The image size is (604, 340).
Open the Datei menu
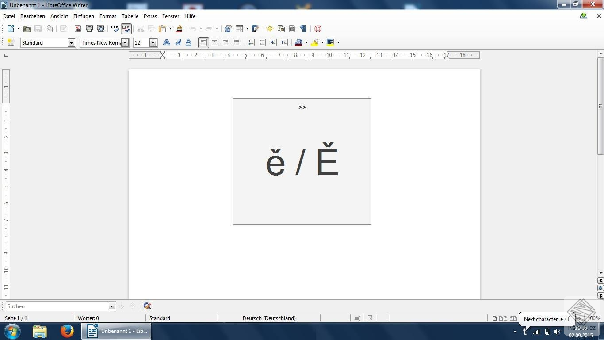click(9, 16)
